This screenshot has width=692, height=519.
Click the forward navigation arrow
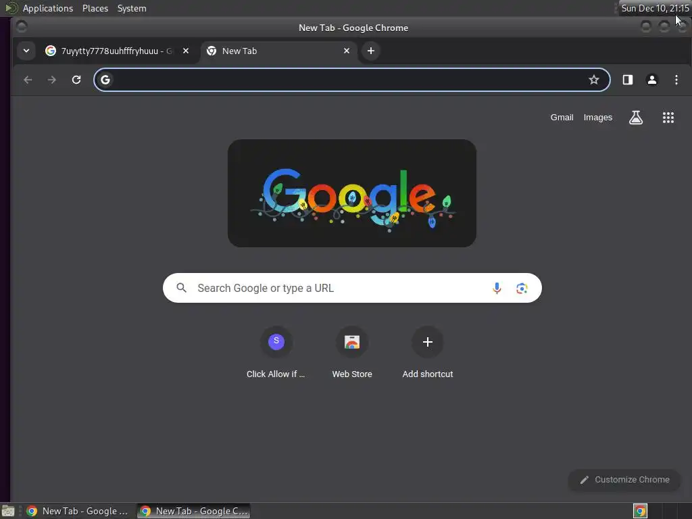[51, 80]
